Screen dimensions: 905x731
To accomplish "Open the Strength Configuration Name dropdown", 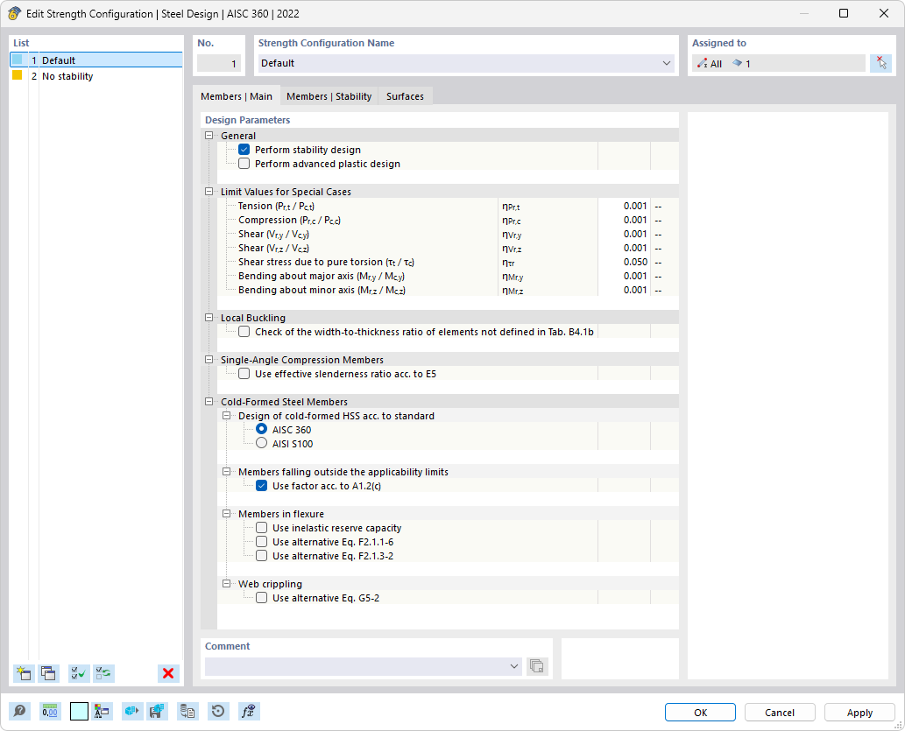I will click(x=665, y=62).
